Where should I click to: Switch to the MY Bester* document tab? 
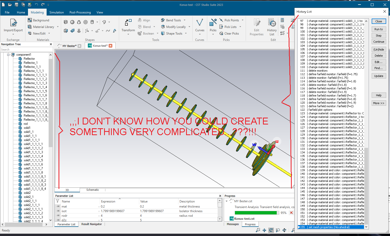coord(69,46)
